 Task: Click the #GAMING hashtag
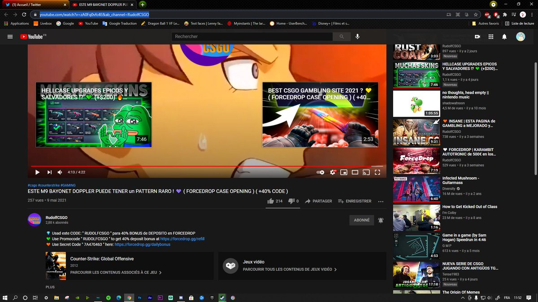pos(68,185)
